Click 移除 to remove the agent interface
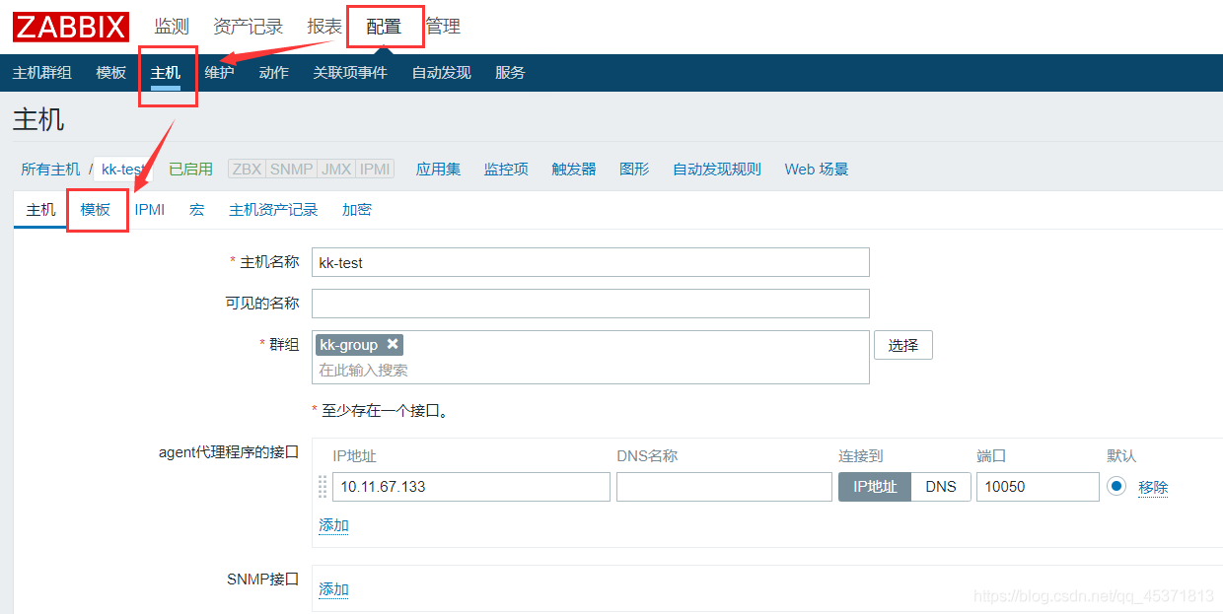1223x614 pixels. click(x=1153, y=487)
